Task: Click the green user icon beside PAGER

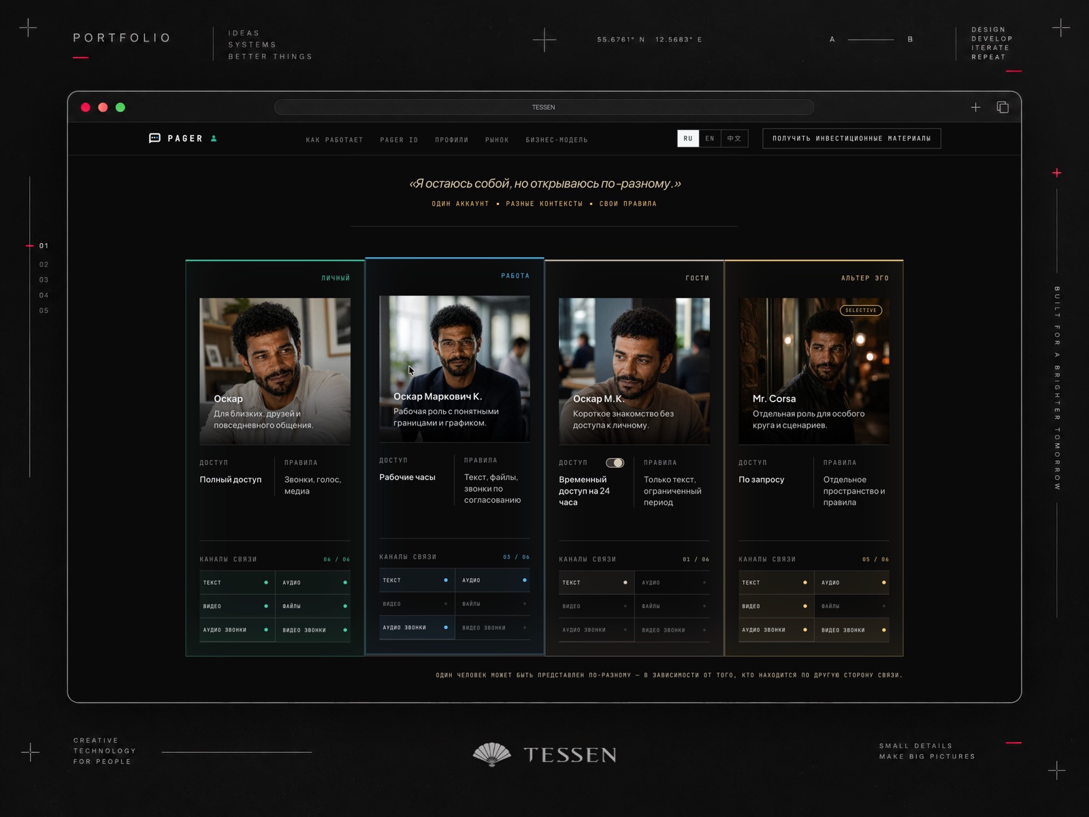Action: [214, 138]
